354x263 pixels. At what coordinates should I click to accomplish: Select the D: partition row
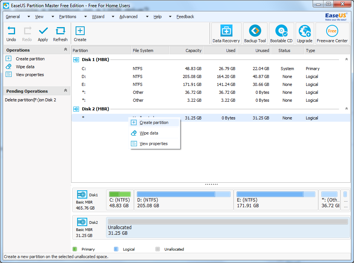[211, 76]
